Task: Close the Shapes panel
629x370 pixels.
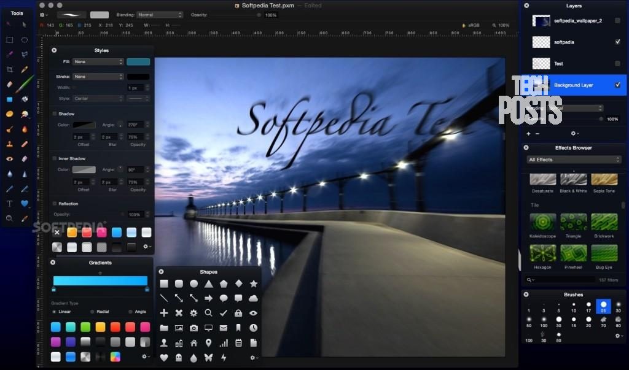Action: point(162,271)
